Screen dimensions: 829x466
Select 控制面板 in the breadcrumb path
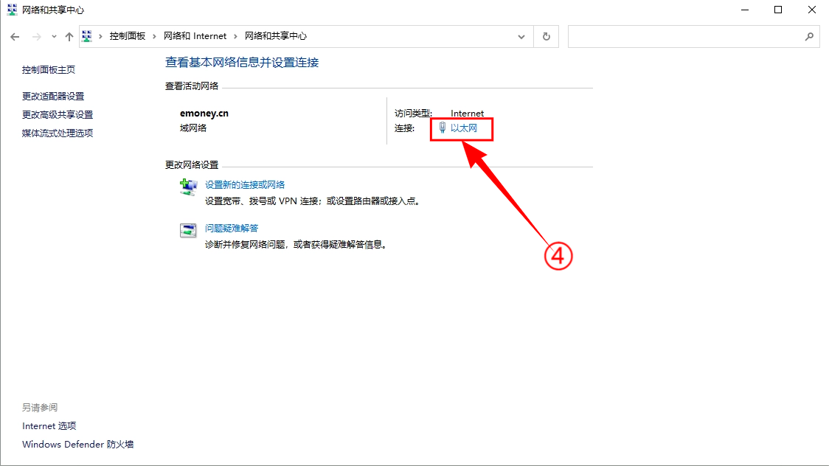point(128,36)
